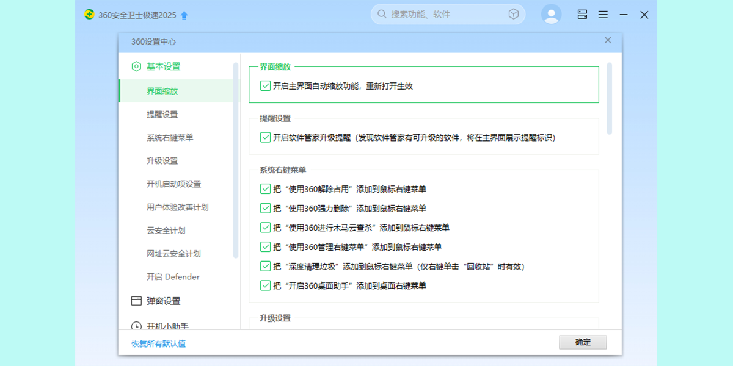Image resolution: width=733 pixels, height=366 pixels.
Task: Click the 360 Security Guard logo icon
Action: coord(90,15)
